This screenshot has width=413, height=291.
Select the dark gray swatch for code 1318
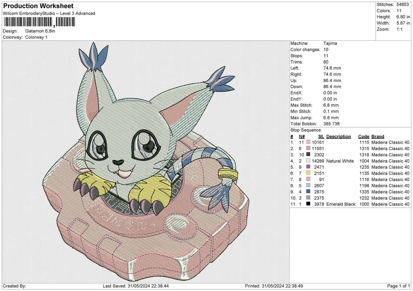click(x=308, y=155)
